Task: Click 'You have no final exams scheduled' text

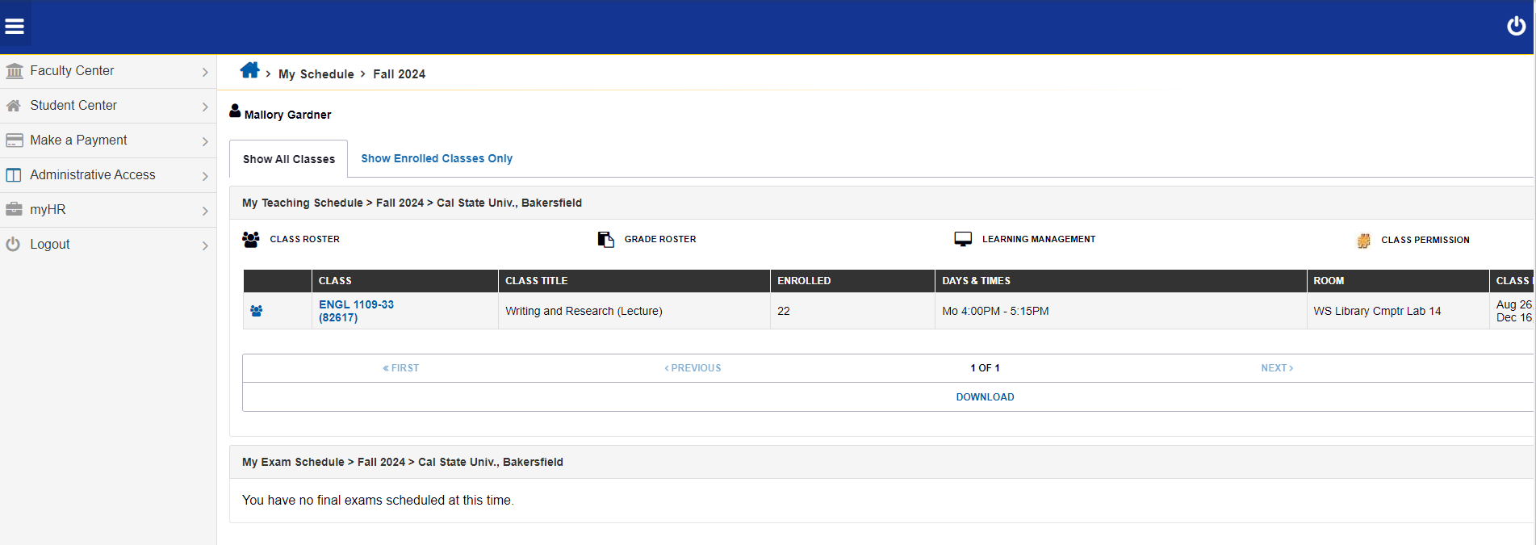Action: pyautogui.click(x=378, y=501)
